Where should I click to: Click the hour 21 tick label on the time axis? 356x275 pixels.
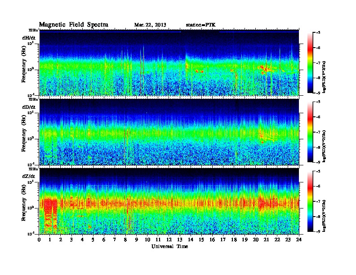266,240
